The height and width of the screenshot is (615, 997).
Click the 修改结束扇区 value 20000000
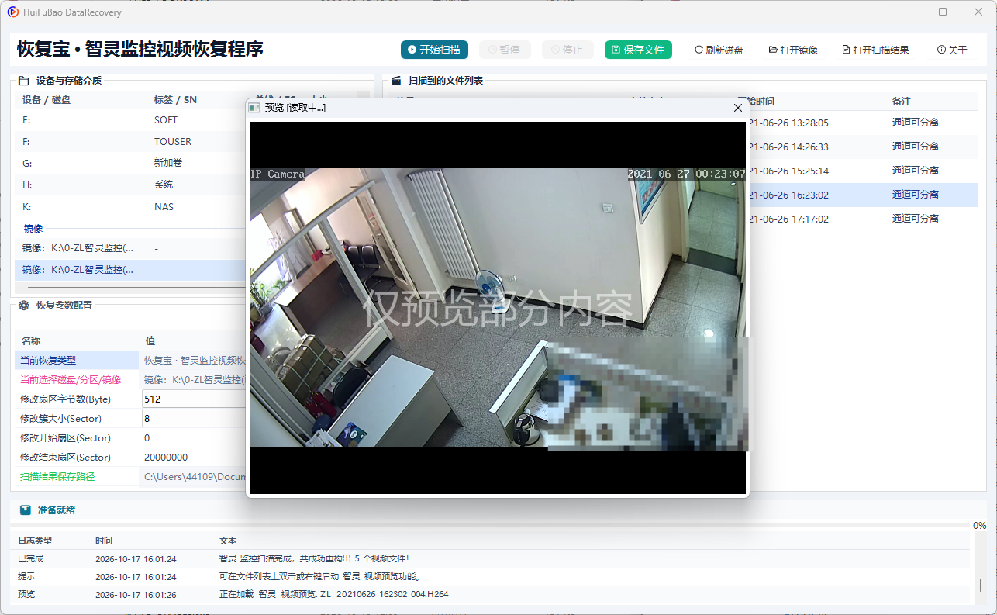point(166,458)
